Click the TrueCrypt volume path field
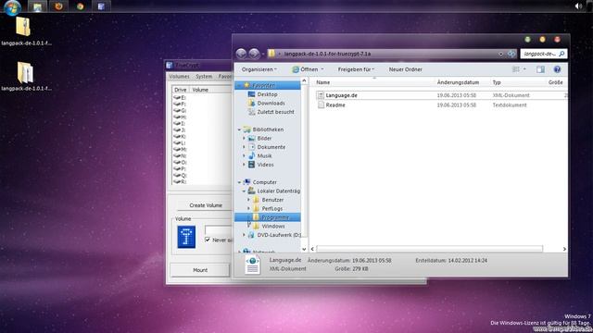The height and width of the screenshot is (333, 593). [x=218, y=230]
